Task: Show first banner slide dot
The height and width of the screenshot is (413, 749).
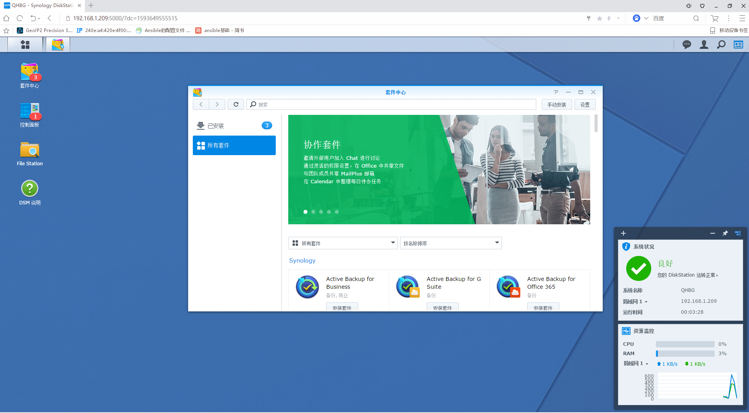Action: (x=305, y=212)
